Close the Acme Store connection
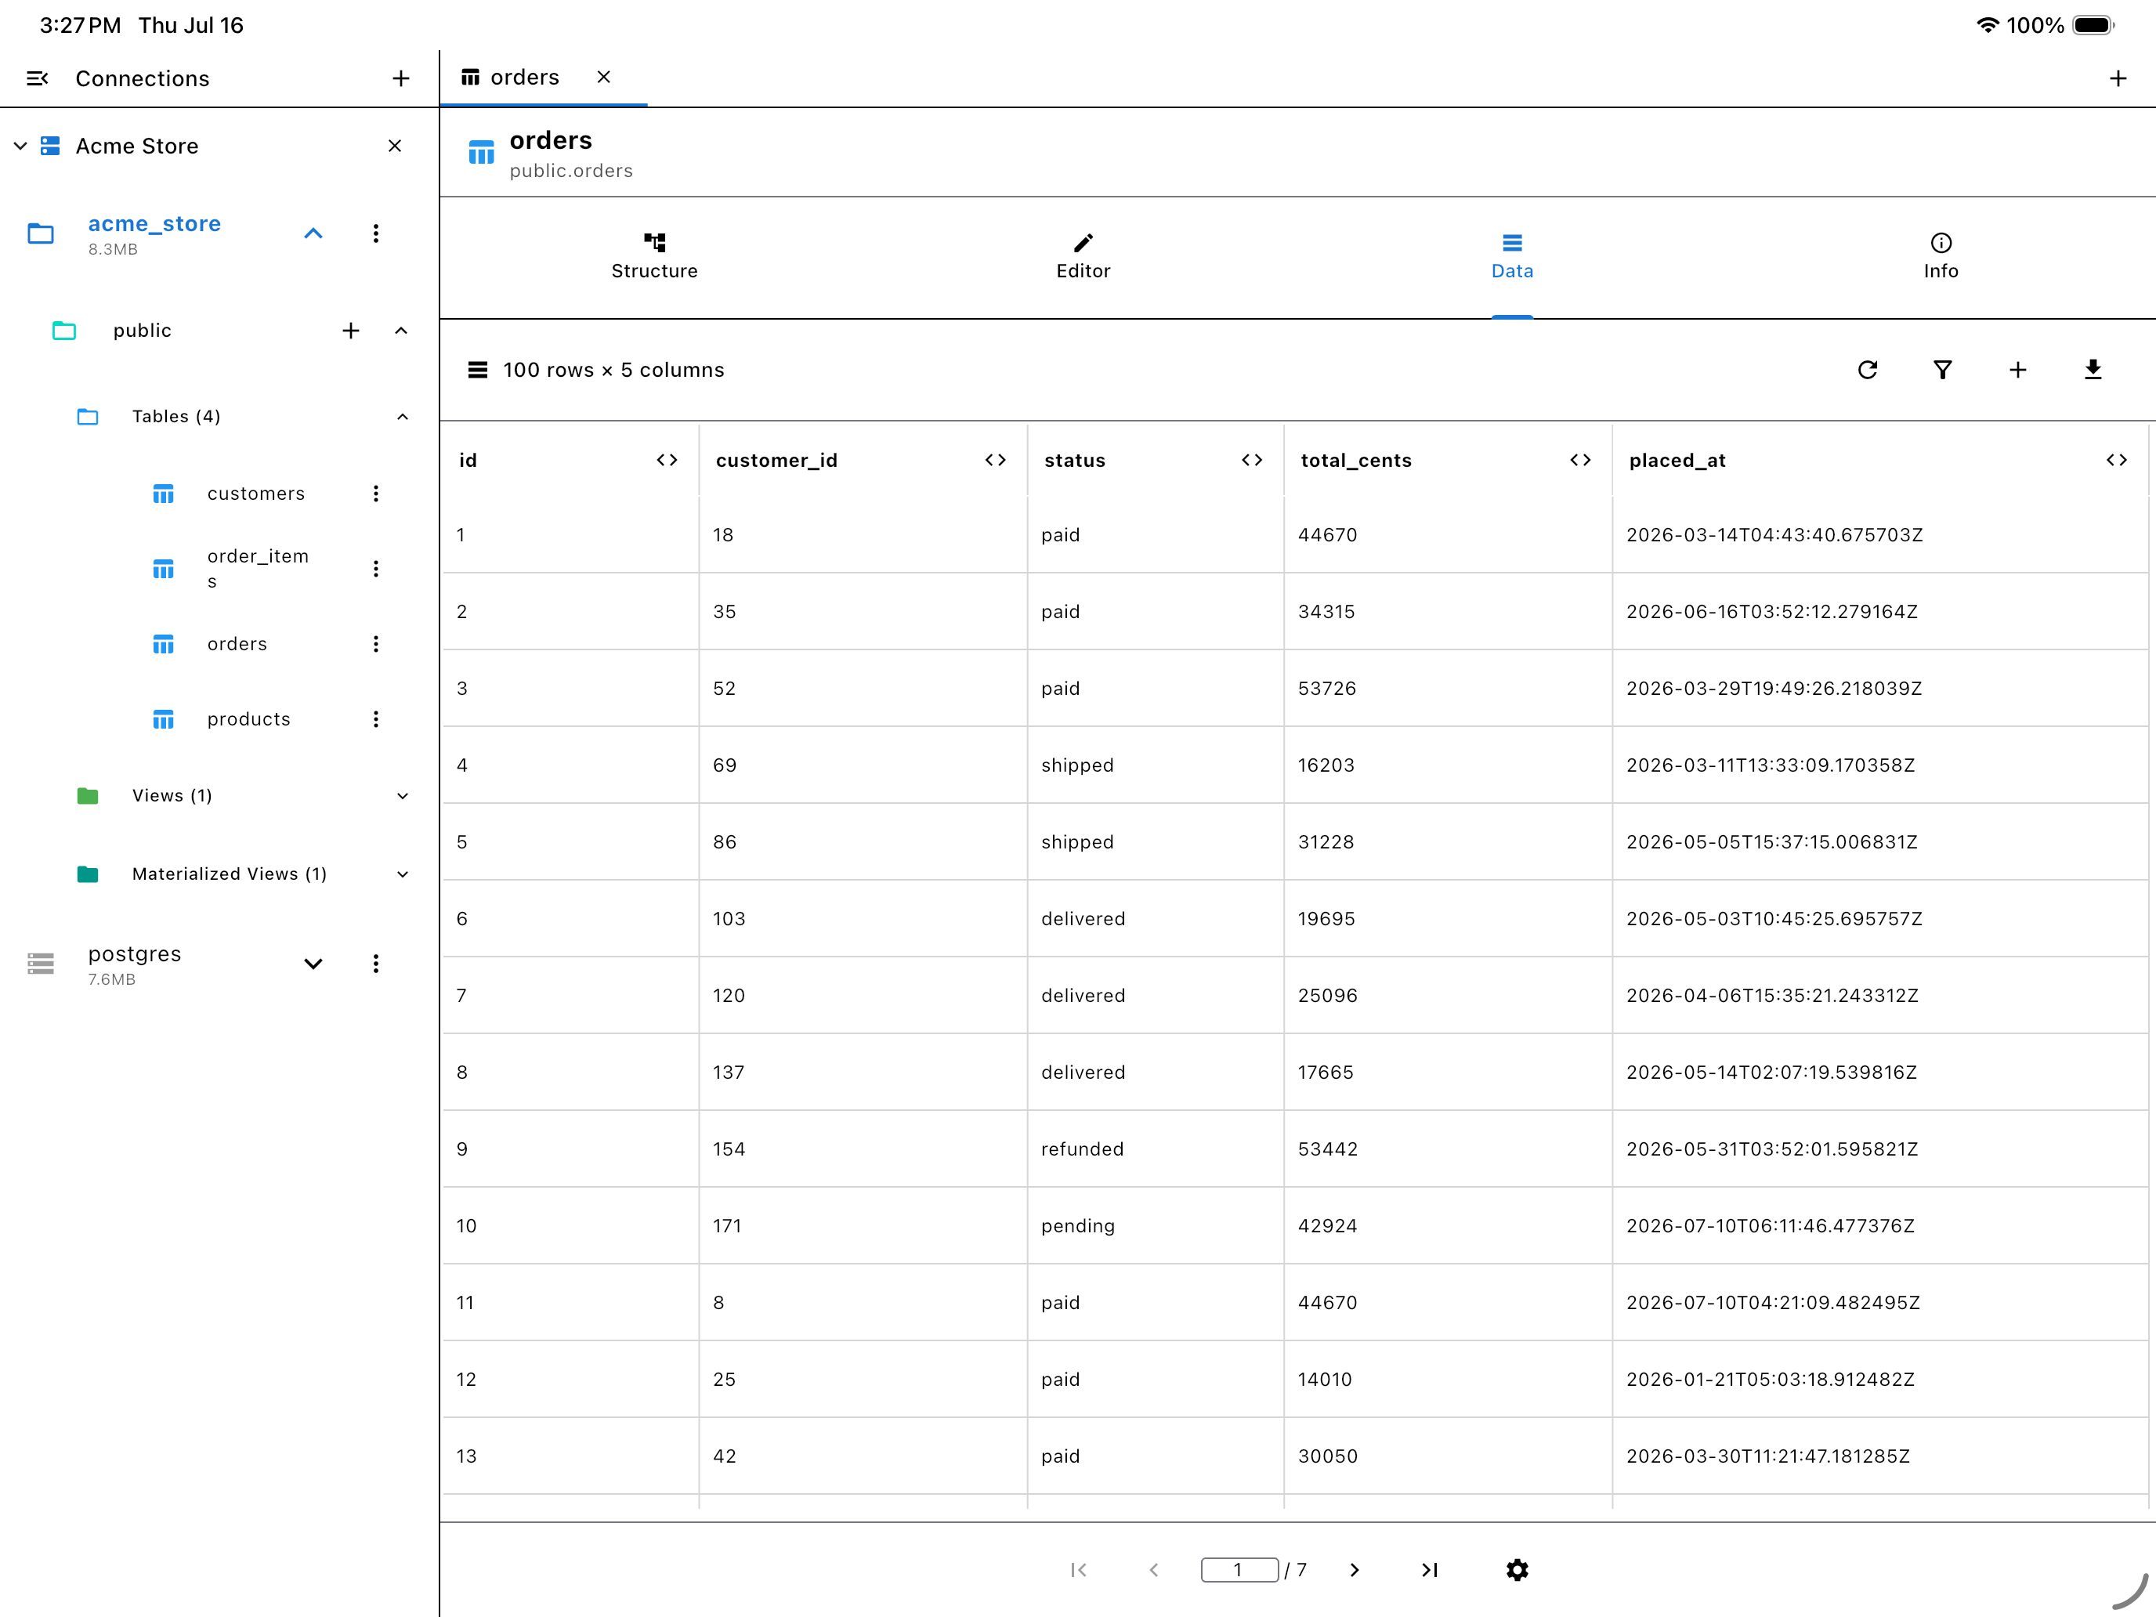2156x1617 pixels. (x=395, y=147)
